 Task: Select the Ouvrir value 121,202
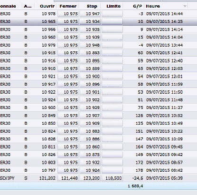click(x=47, y=178)
